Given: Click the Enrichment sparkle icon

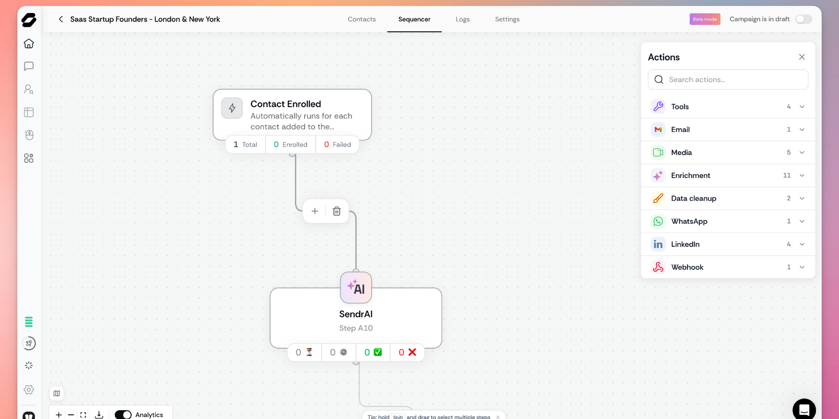Looking at the screenshot, I should (658, 175).
